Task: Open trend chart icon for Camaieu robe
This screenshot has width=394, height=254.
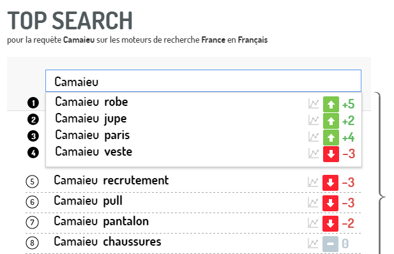Action: point(314,103)
